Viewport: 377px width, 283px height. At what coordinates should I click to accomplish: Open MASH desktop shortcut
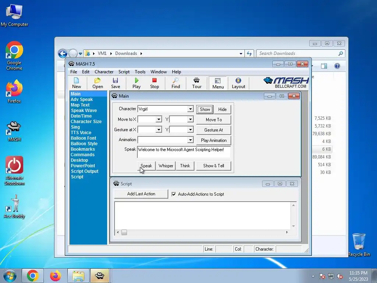click(x=14, y=132)
